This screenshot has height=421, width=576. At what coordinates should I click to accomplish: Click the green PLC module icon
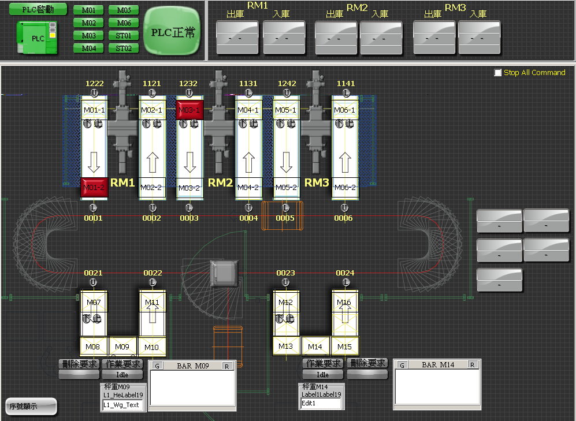coord(36,38)
